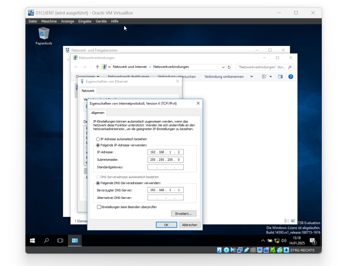Switch to details view icon at bottom right
Screen dimensions: 353x266
(287, 221)
